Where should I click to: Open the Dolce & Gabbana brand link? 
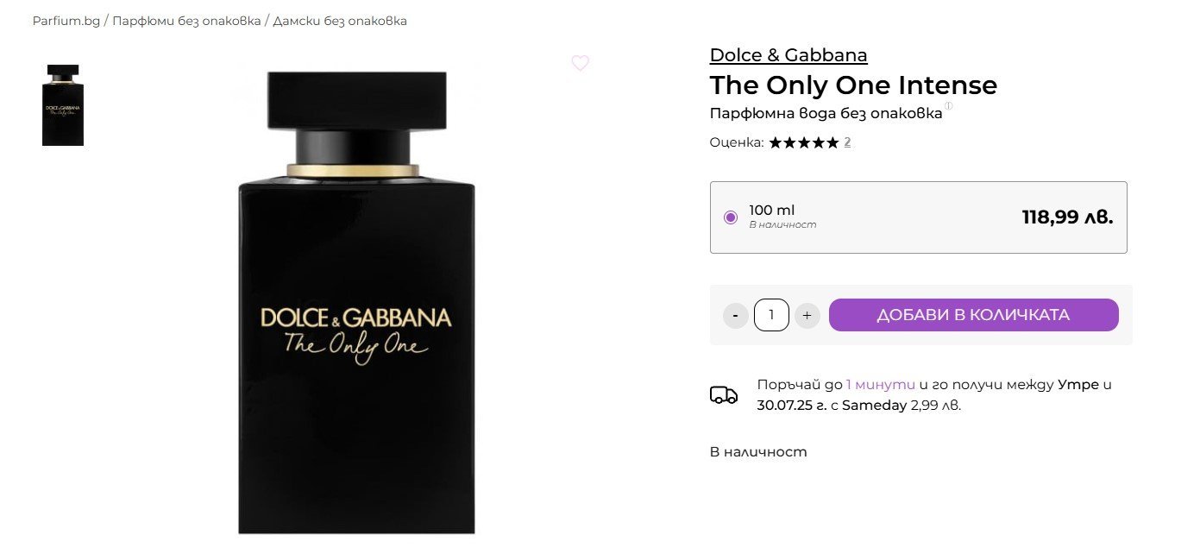(x=788, y=55)
